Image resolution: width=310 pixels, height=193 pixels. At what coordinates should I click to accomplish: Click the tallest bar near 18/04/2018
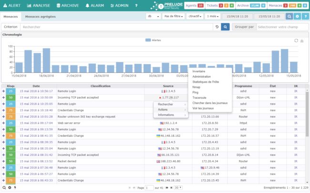[x=46, y=60]
